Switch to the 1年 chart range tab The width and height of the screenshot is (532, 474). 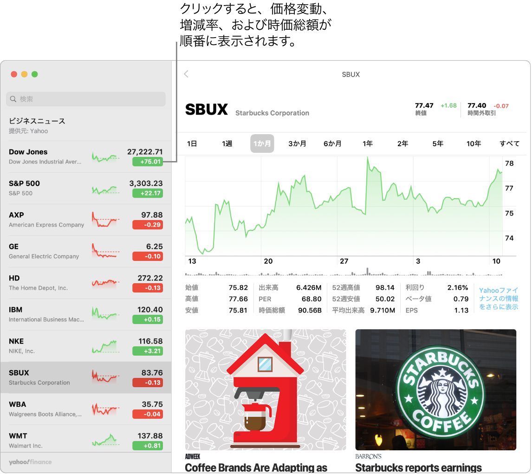pos(368,143)
